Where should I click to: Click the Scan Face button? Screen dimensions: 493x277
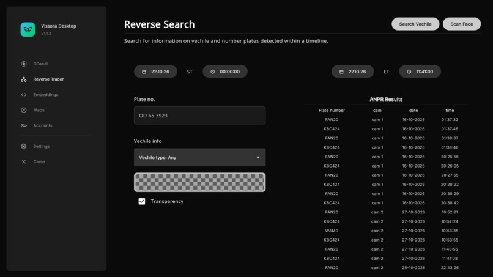click(462, 24)
